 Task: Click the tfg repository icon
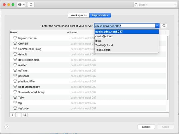(15, 103)
